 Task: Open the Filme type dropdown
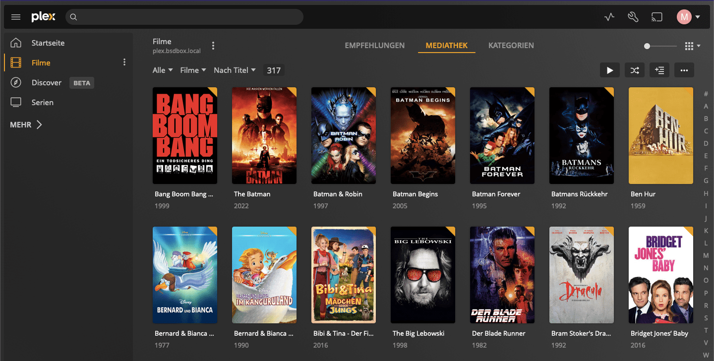coord(193,70)
